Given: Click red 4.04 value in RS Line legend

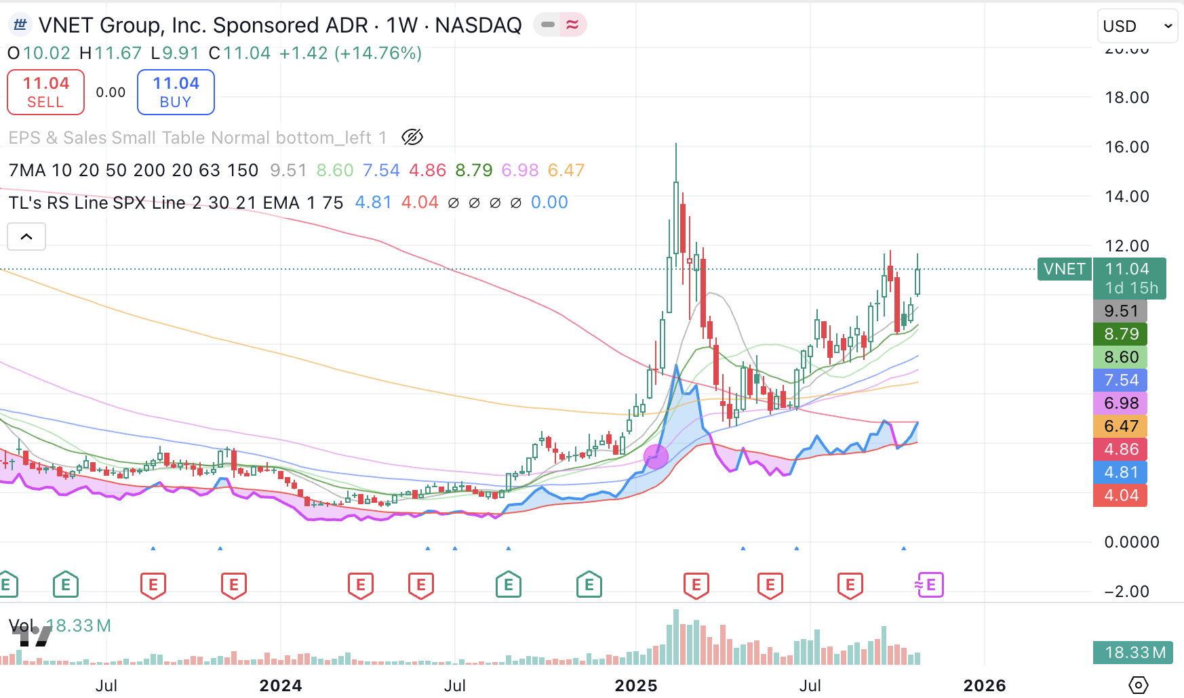Looking at the screenshot, I should pos(420,203).
